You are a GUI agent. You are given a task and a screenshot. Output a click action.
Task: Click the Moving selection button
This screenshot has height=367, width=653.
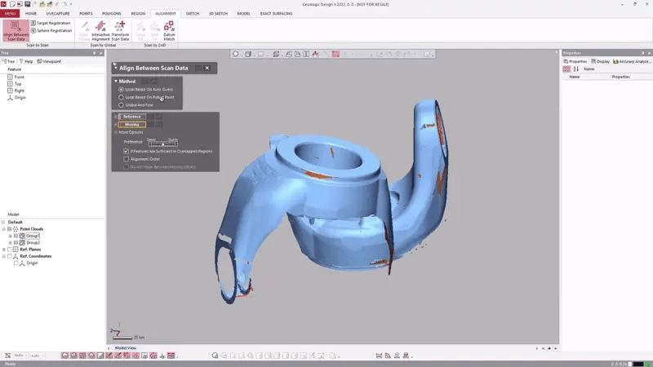pyautogui.click(x=131, y=125)
